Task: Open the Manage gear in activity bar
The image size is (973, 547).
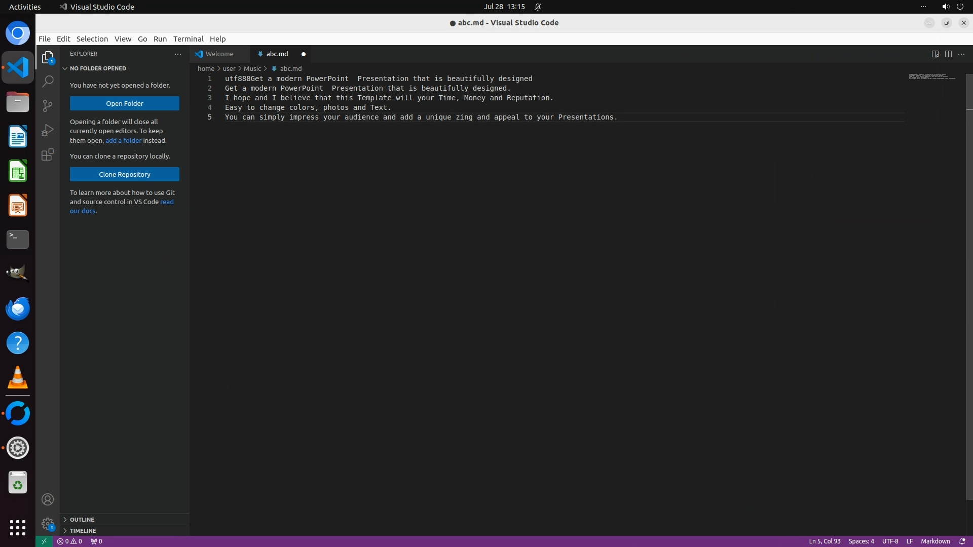Action: pyautogui.click(x=48, y=523)
